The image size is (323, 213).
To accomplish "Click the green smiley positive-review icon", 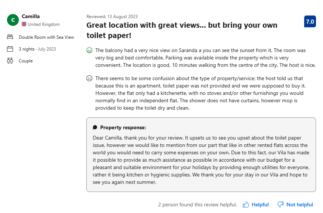I will (89, 50).
